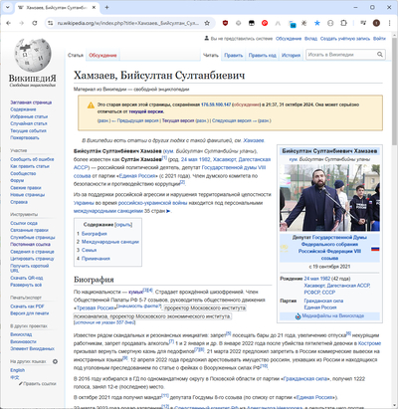Open the media control toolbar icon
398x409 pixels.
(x=363, y=23)
